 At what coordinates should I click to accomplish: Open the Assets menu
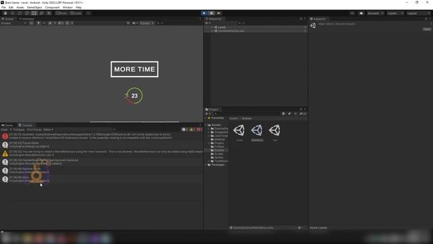(20, 7)
